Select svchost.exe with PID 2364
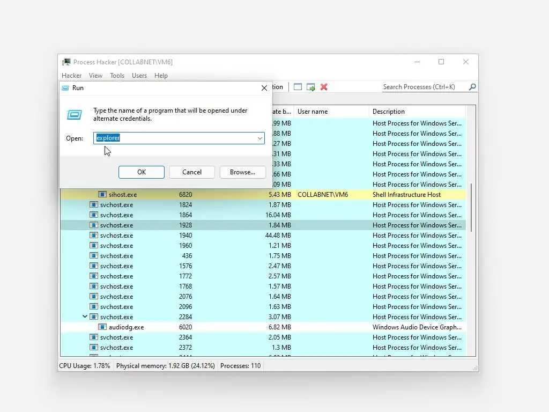 [263, 337]
